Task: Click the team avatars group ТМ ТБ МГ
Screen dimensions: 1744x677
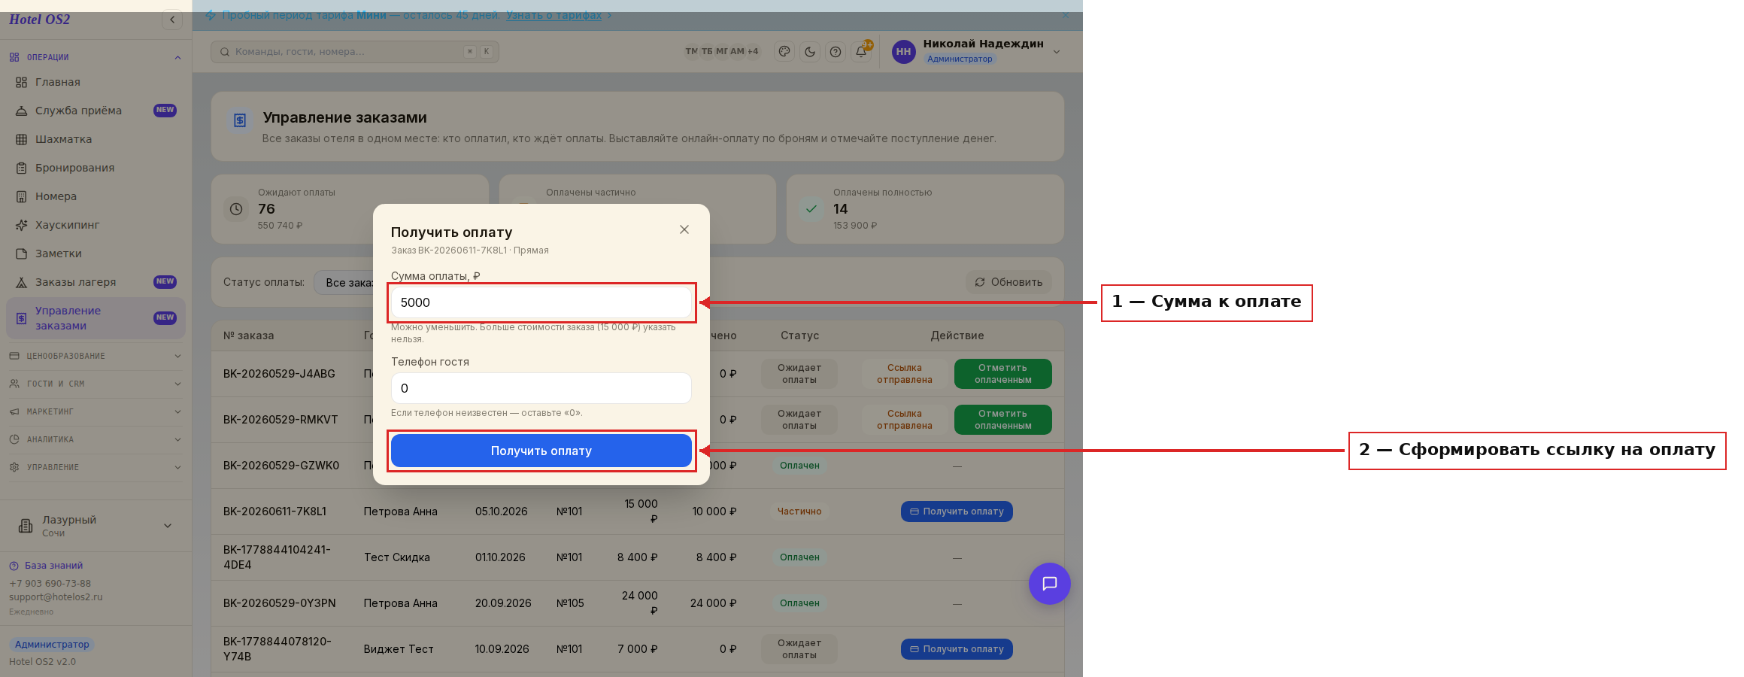Action: pyautogui.click(x=721, y=51)
